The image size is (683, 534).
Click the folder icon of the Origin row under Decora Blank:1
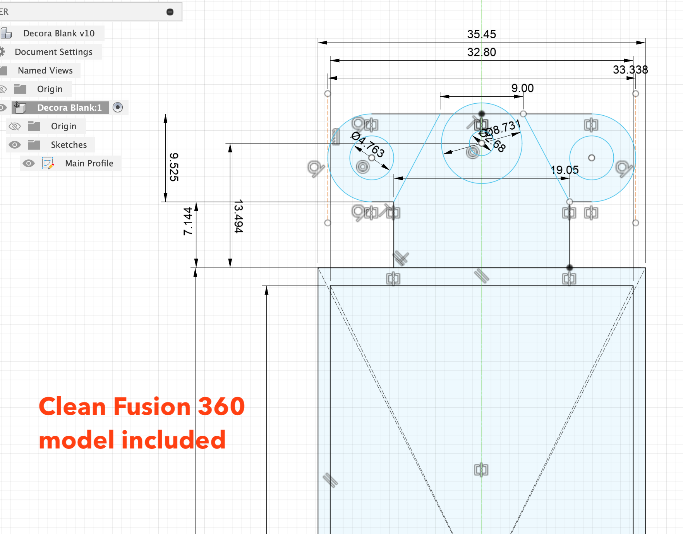(34, 126)
